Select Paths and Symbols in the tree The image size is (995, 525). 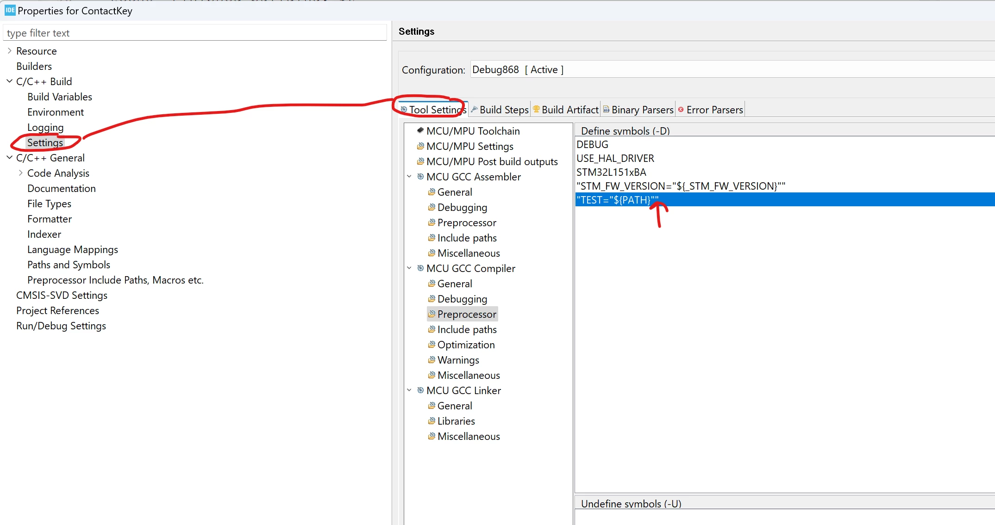tap(69, 265)
